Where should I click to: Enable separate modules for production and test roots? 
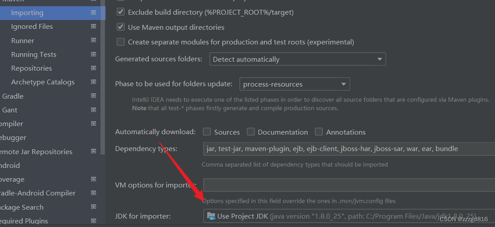[x=120, y=42]
